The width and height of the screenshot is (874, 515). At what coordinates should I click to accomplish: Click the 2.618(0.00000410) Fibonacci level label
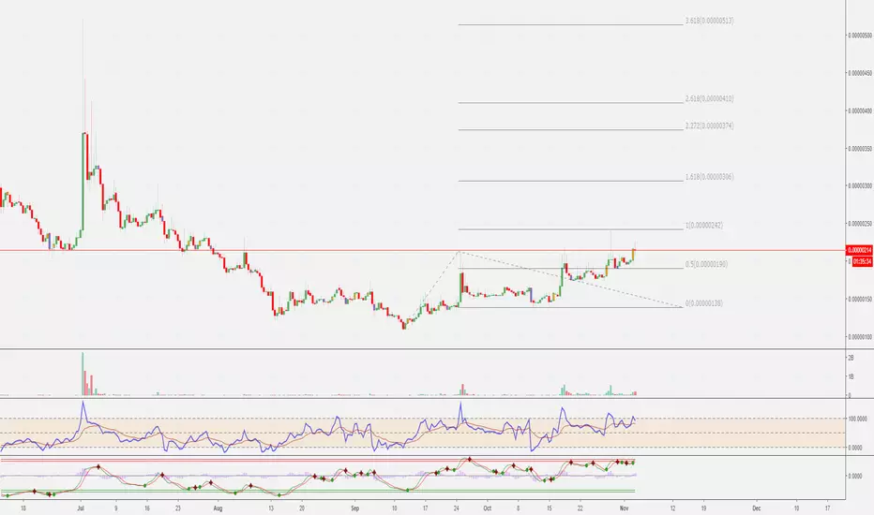tap(709, 98)
